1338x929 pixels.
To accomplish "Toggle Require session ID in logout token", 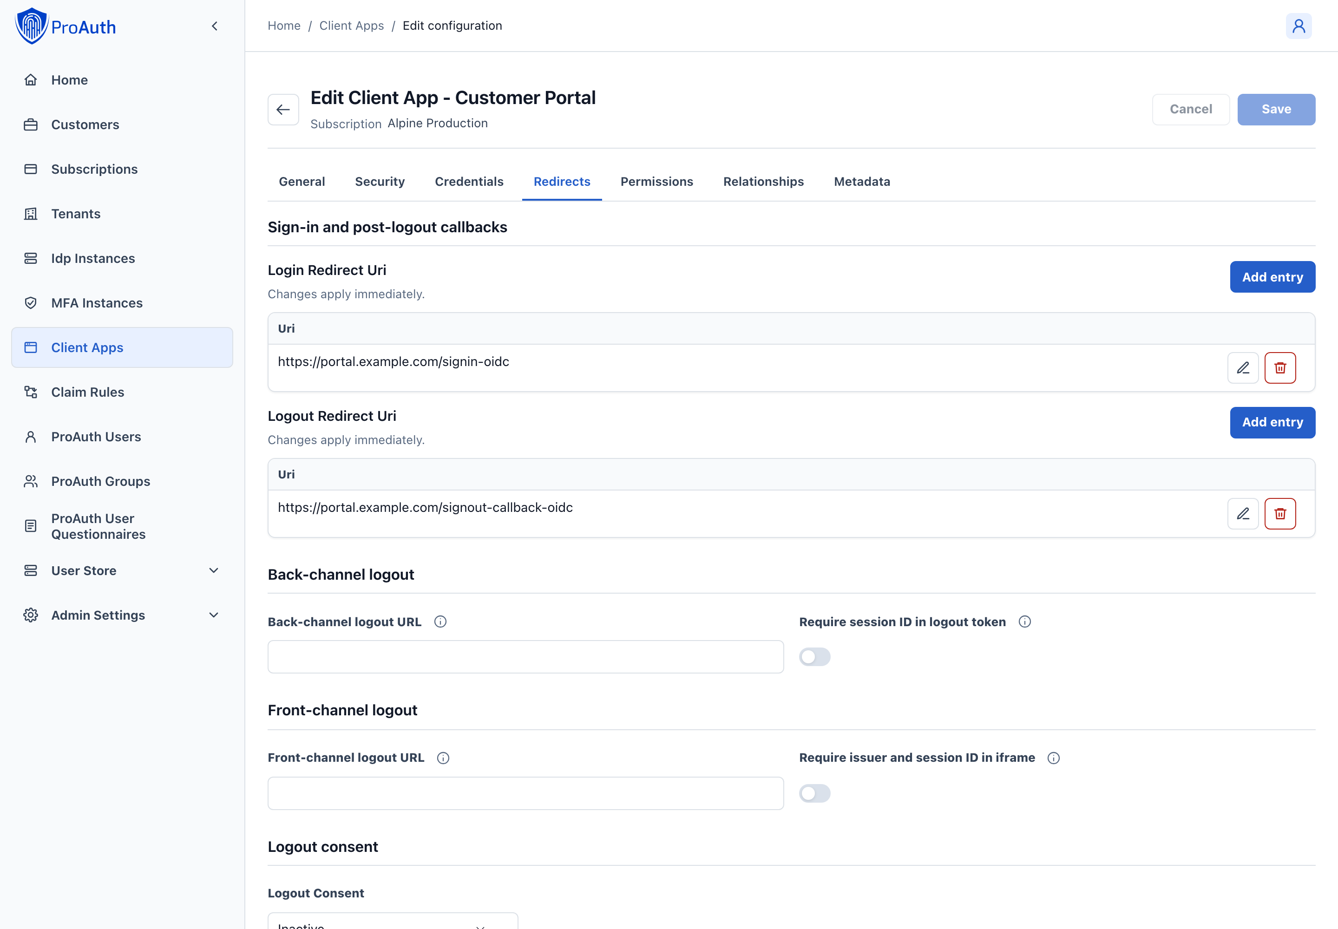I will point(814,657).
